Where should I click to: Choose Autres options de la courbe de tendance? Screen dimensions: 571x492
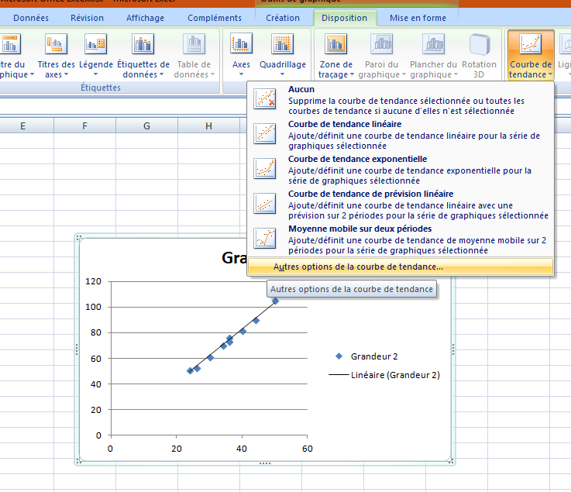pos(401,267)
